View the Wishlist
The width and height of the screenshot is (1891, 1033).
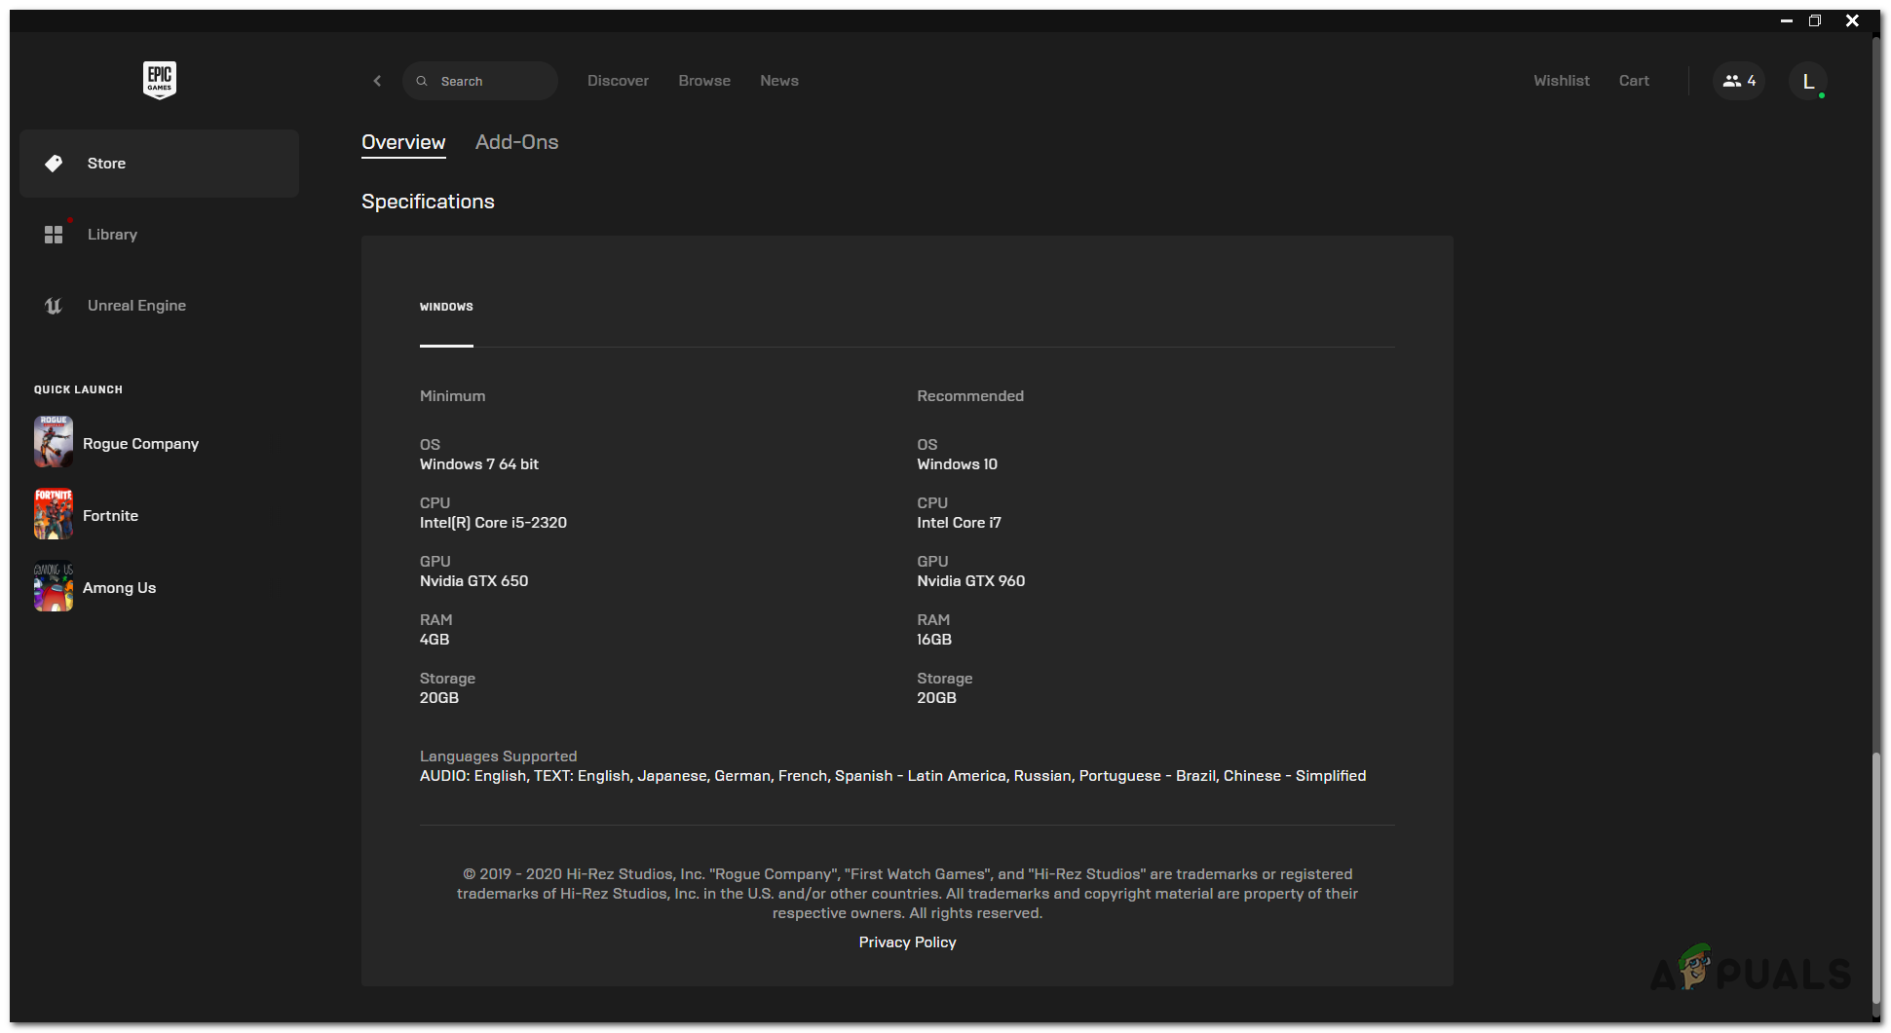[x=1561, y=81]
